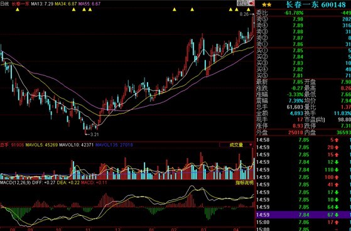Select the 14:59 tick with volume 41
Viewport: 351px width, 231px height.
tap(303, 185)
